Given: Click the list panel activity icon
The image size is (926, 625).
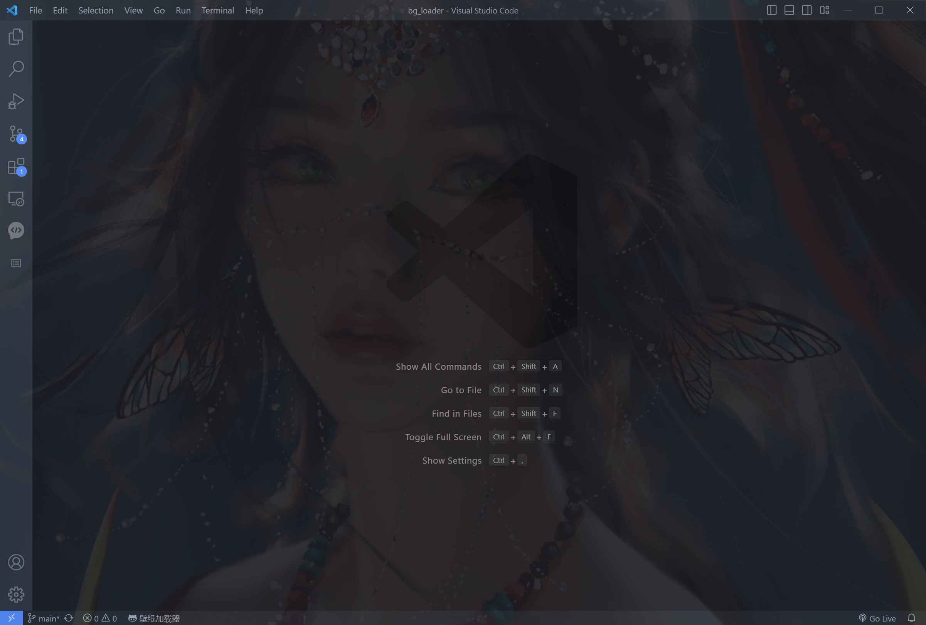Looking at the screenshot, I should tap(16, 263).
